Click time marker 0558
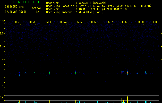 (125, 22)
